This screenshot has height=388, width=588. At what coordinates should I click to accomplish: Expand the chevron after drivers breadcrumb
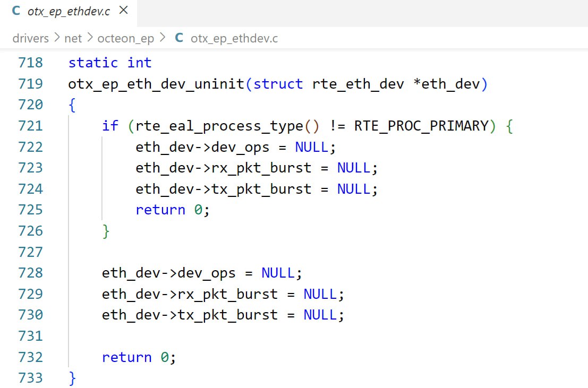(57, 38)
